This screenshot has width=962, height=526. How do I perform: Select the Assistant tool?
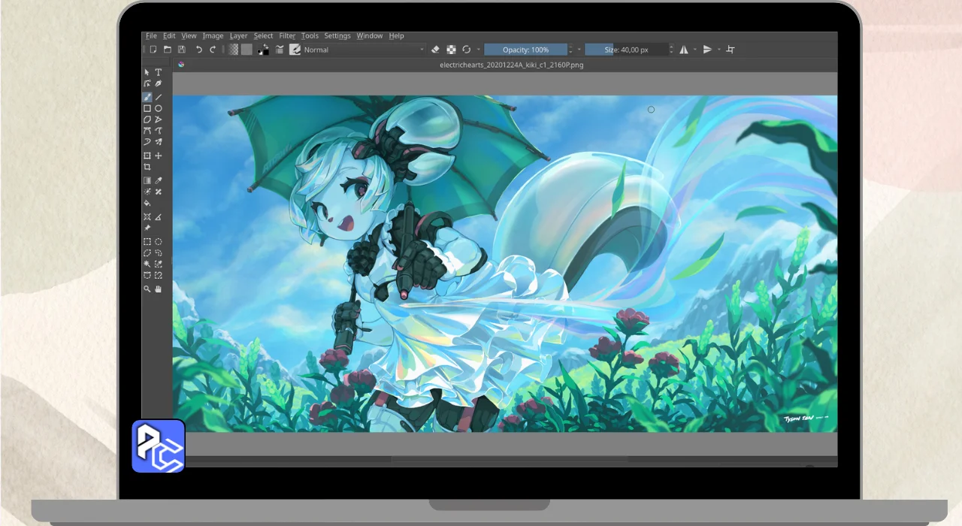coord(147,217)
